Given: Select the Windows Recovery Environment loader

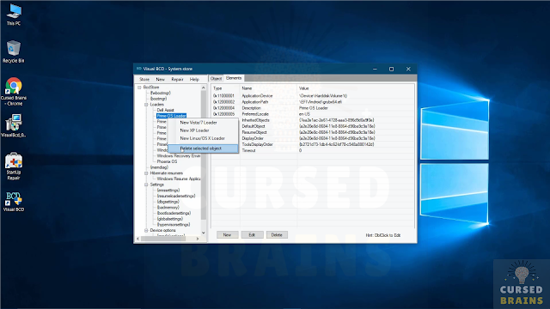Looking at the screenshot, I should pos(179,156).
